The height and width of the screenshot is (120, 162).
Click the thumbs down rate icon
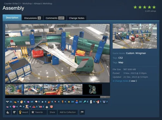pyautogui.click(x=14, y=112)
